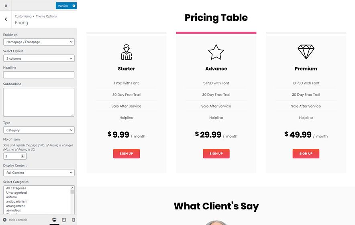The image size is (355, 225).
Task: Expand the Select Layout dropdown
Action: pos(39,58)
